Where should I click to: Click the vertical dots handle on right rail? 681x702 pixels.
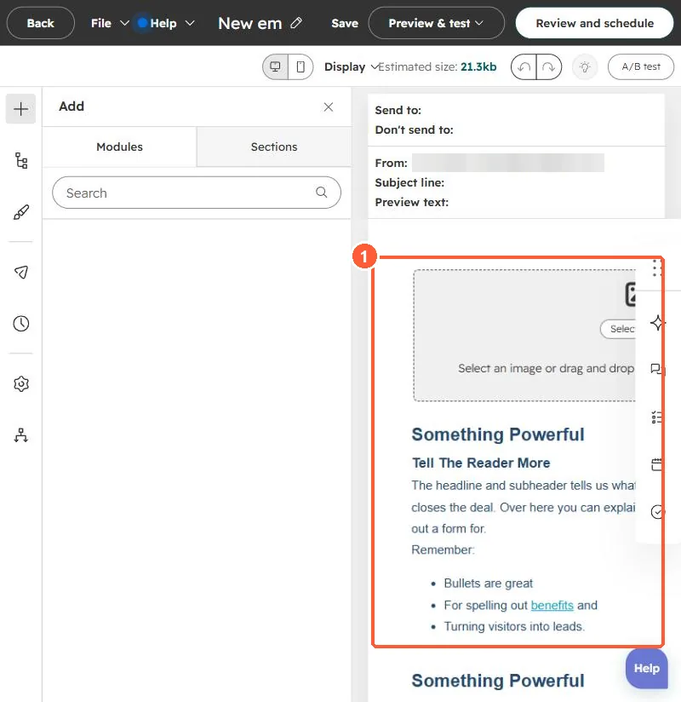click(x=656, y=268)
